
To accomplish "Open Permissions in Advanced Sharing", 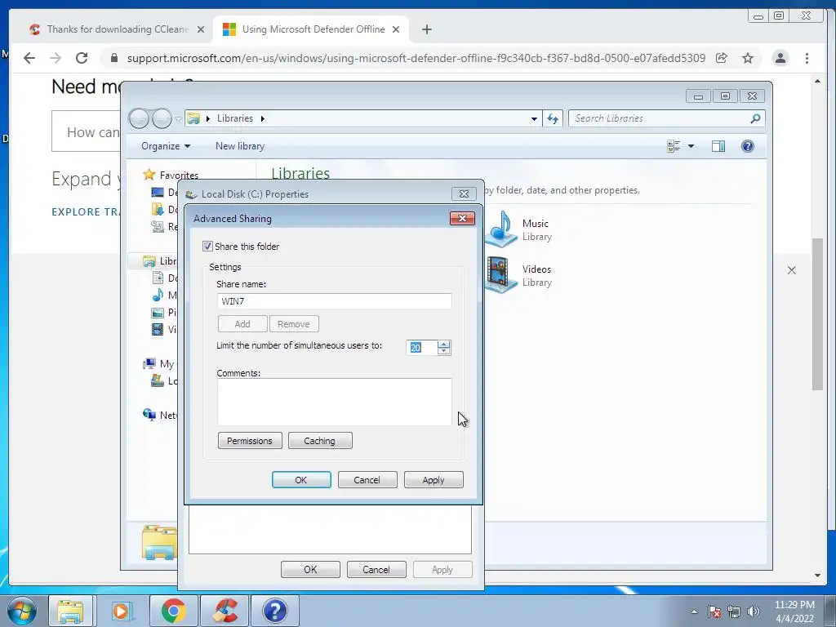I will click(x=250, y=441).
